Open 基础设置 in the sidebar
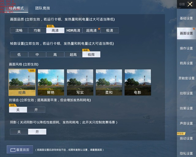The width and height of the screenshot is (196, 157). [186, 18]
